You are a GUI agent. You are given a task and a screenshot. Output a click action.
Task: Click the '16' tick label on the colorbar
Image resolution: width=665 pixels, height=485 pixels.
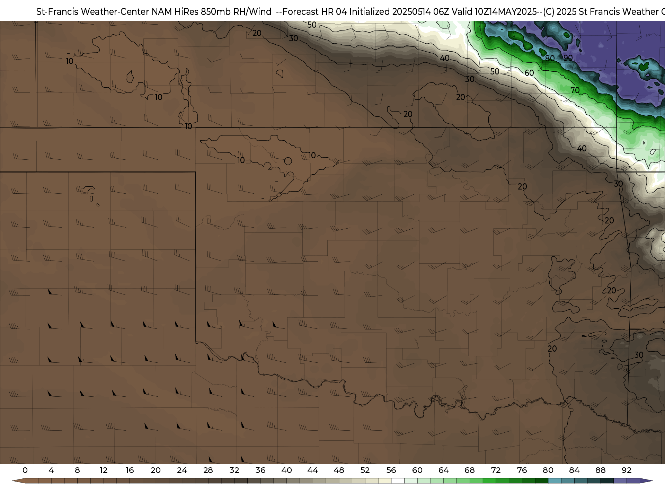[130, 470]
